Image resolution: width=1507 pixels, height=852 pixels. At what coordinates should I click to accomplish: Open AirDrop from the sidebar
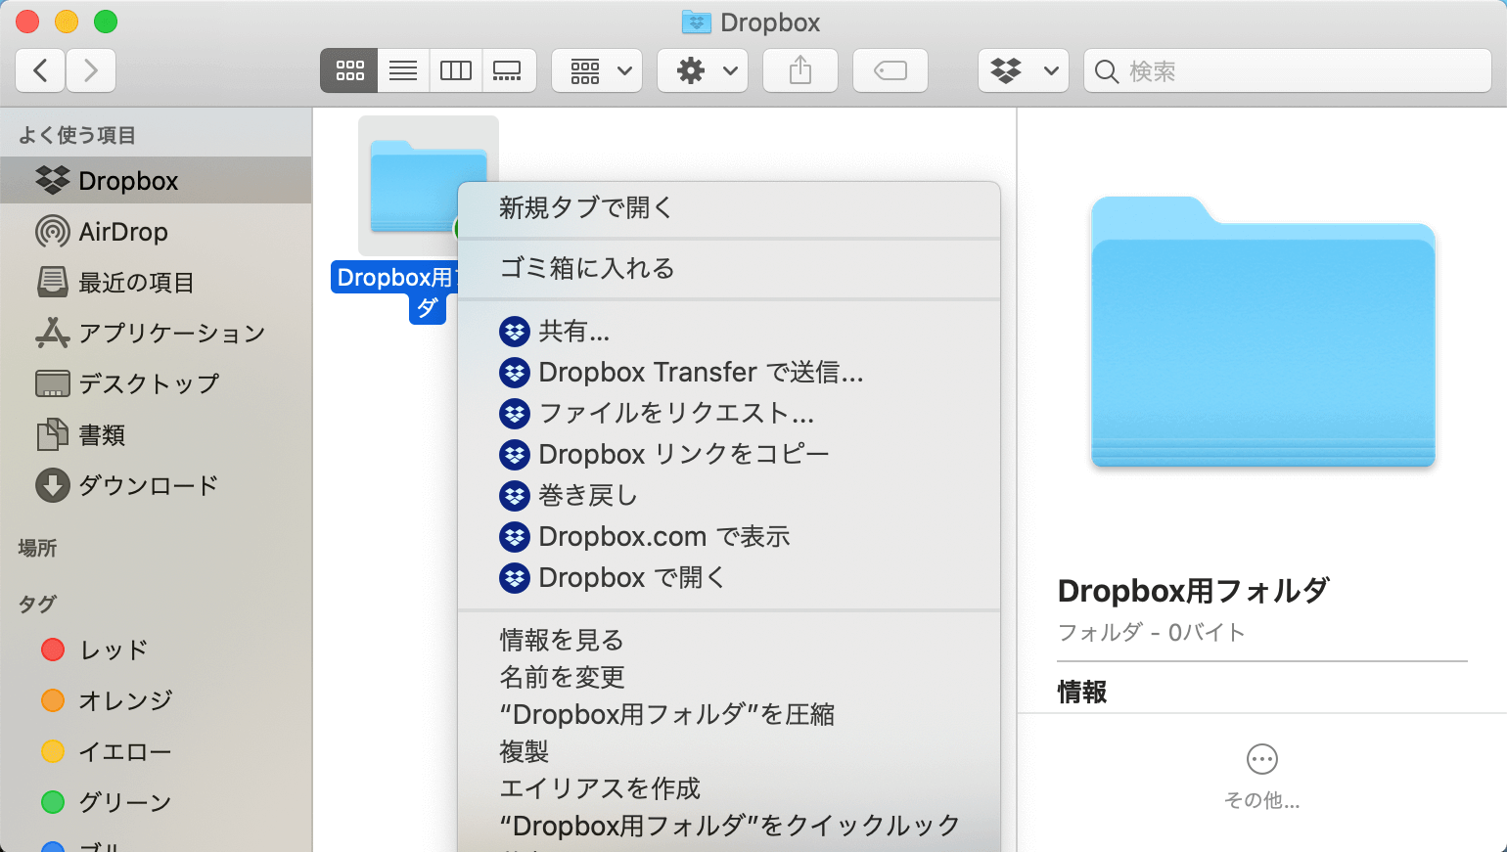[x=157, y=232]
